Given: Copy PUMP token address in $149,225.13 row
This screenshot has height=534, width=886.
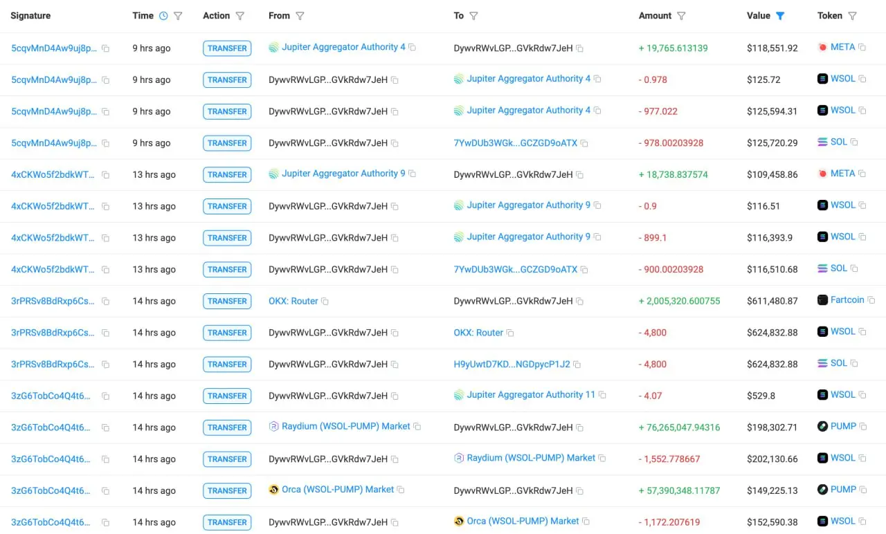Looking at the screenshot, I should 863,490.
